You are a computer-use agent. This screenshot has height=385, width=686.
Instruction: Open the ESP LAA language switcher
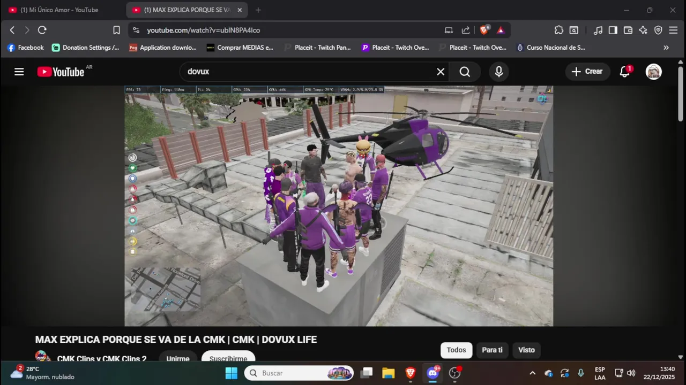tap(600, 373)
